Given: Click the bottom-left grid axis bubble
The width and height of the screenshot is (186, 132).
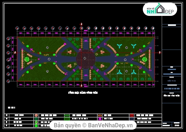Looking at the screenshot, I should (8, 81).
